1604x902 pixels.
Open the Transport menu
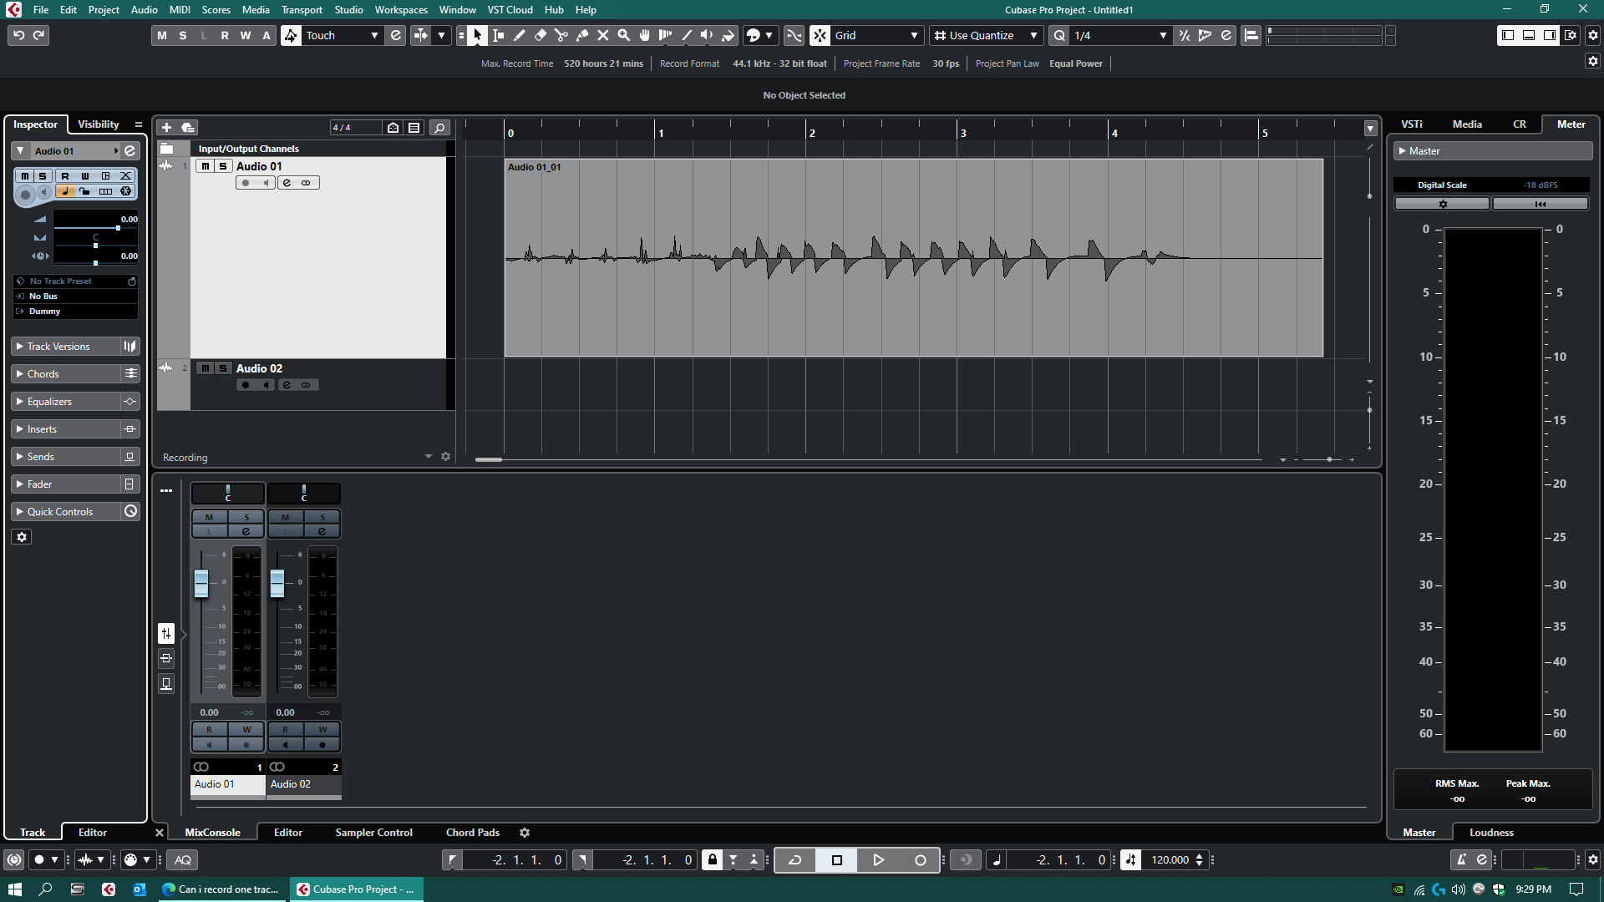coord(302,9)
